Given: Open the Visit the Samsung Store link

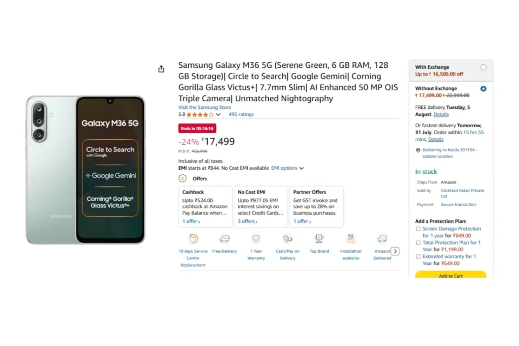Looking at the screenshot, I should (204, 107).
